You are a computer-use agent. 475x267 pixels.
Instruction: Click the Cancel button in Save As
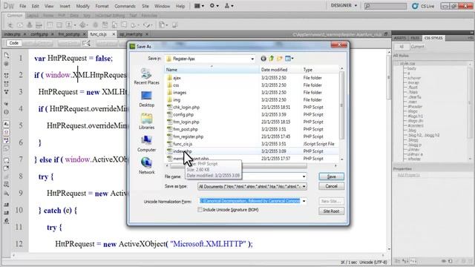click(332, 186)
